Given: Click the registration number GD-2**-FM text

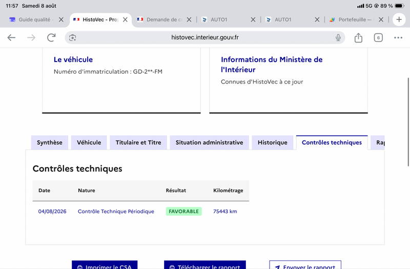Looking at the screenshot, I should click(148, 72).
